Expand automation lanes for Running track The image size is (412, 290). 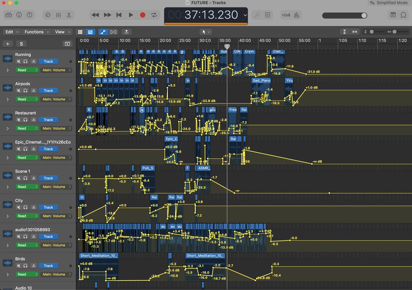pos(8,71)
